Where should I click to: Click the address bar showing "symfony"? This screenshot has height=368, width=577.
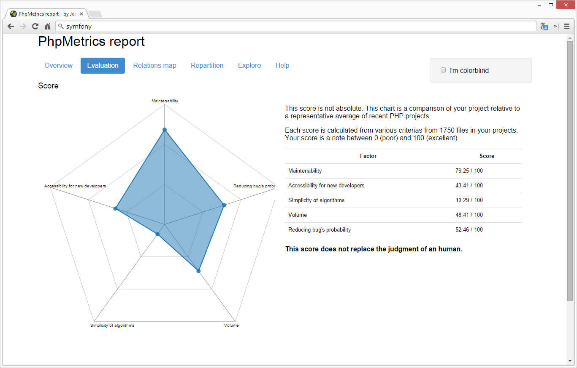click(x=169, y=26)
